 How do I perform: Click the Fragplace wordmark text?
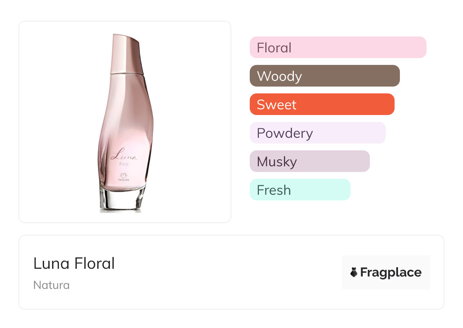click(x=391, y=272)
